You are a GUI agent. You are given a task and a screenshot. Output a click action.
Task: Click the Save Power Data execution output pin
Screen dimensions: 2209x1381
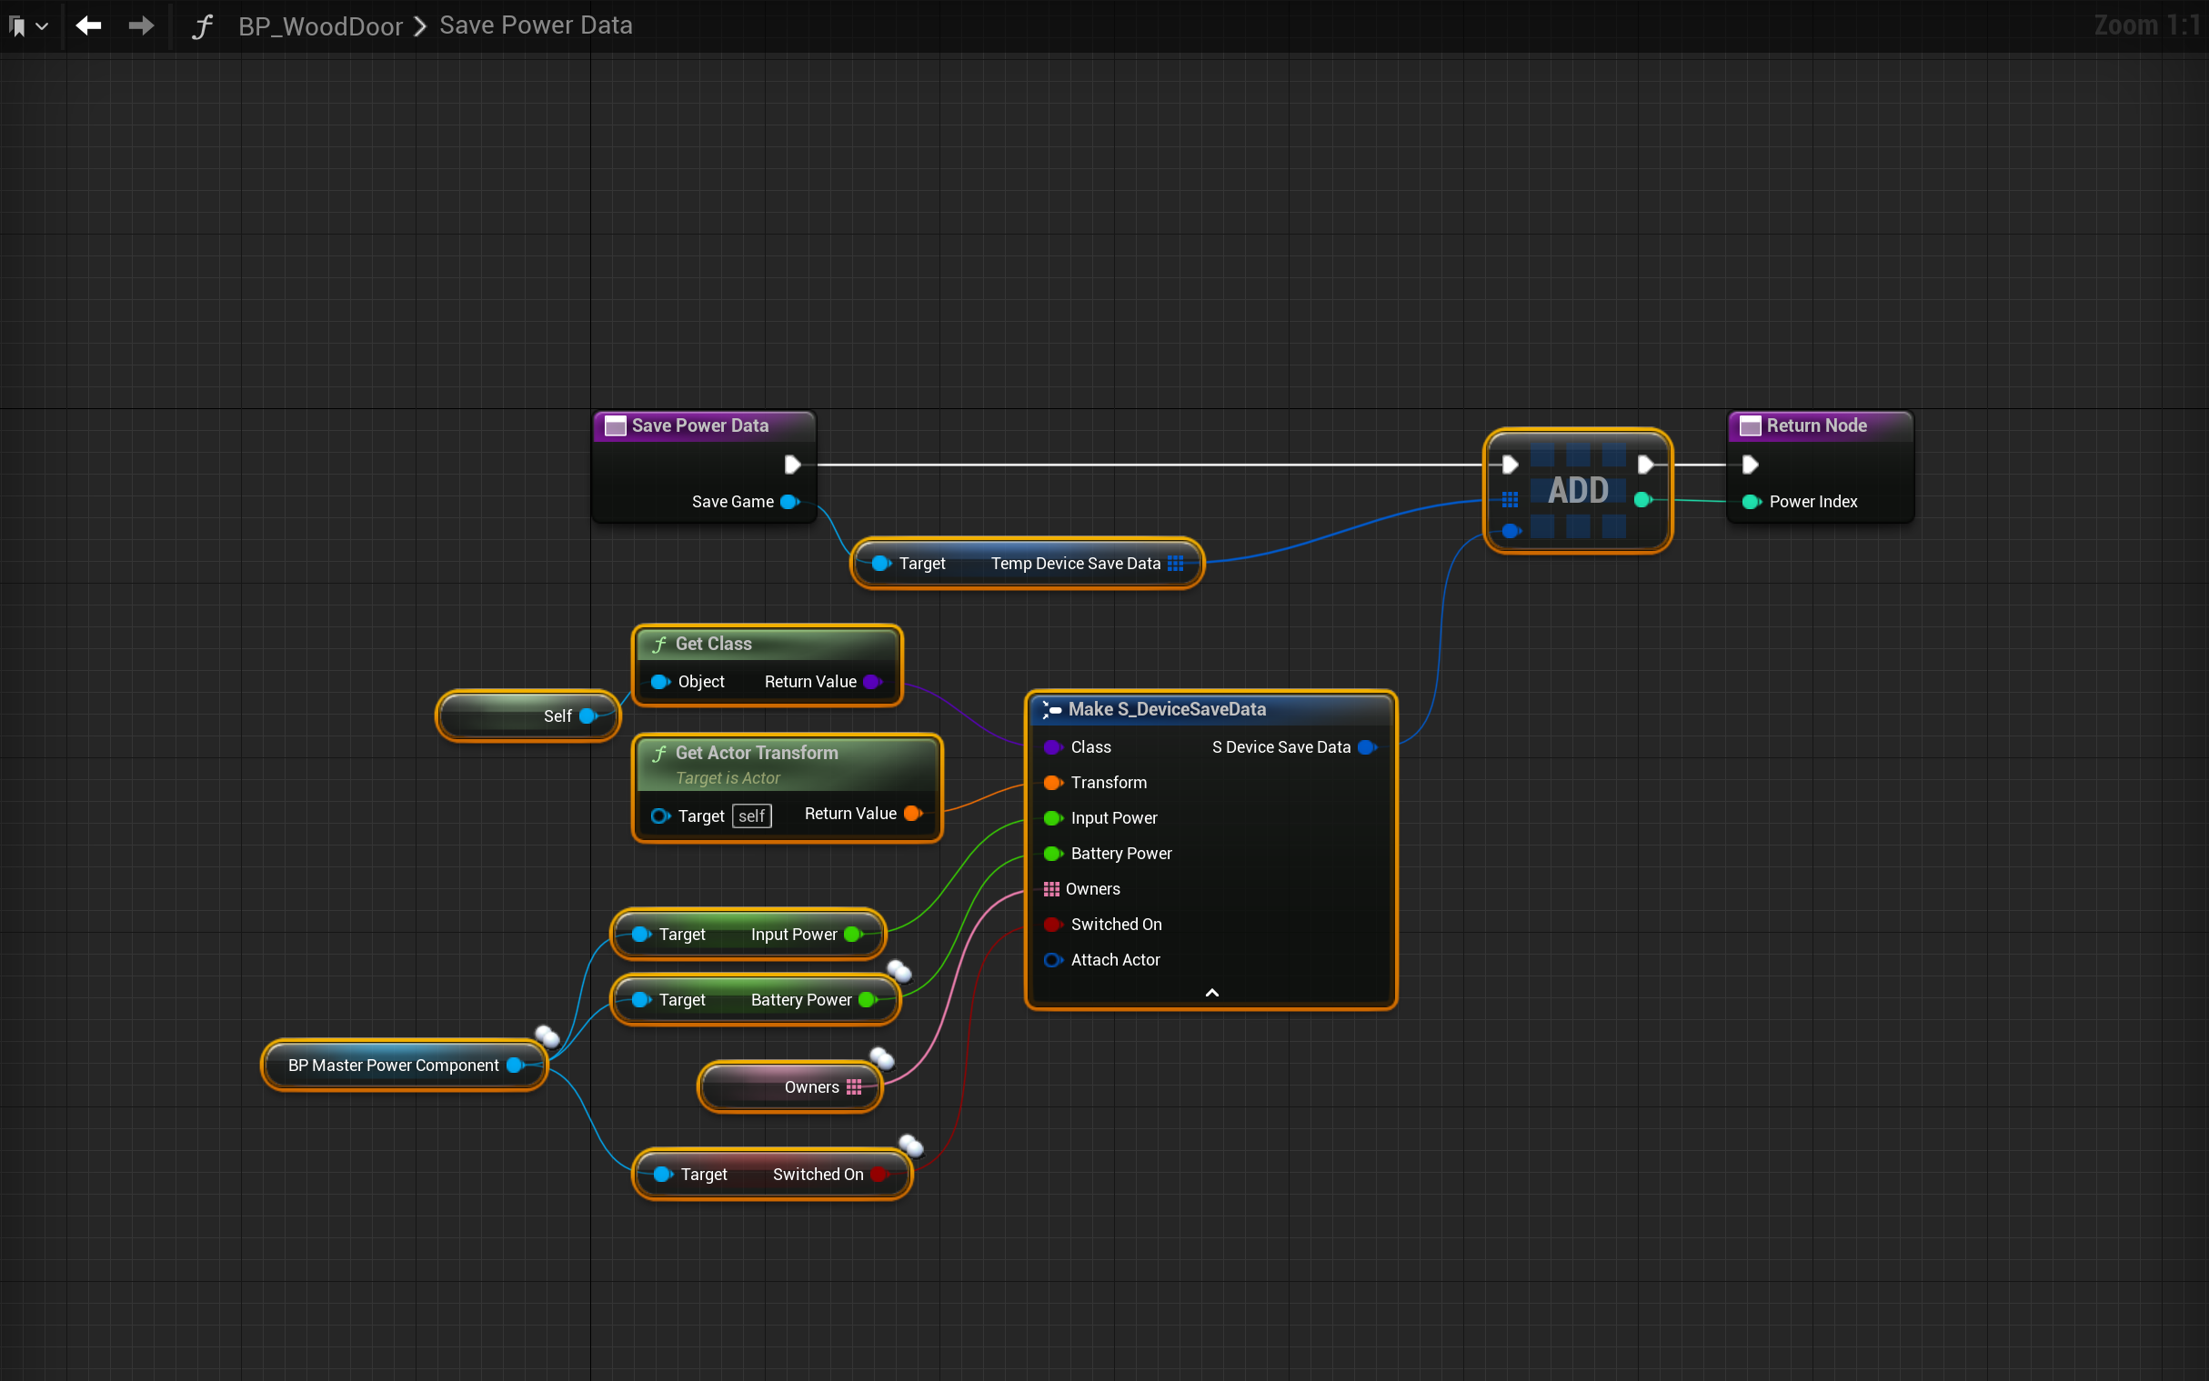(x=792, y=465)
